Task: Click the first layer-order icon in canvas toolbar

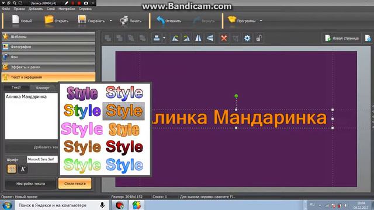Action: pyautogui.click(x=108, y=38)
